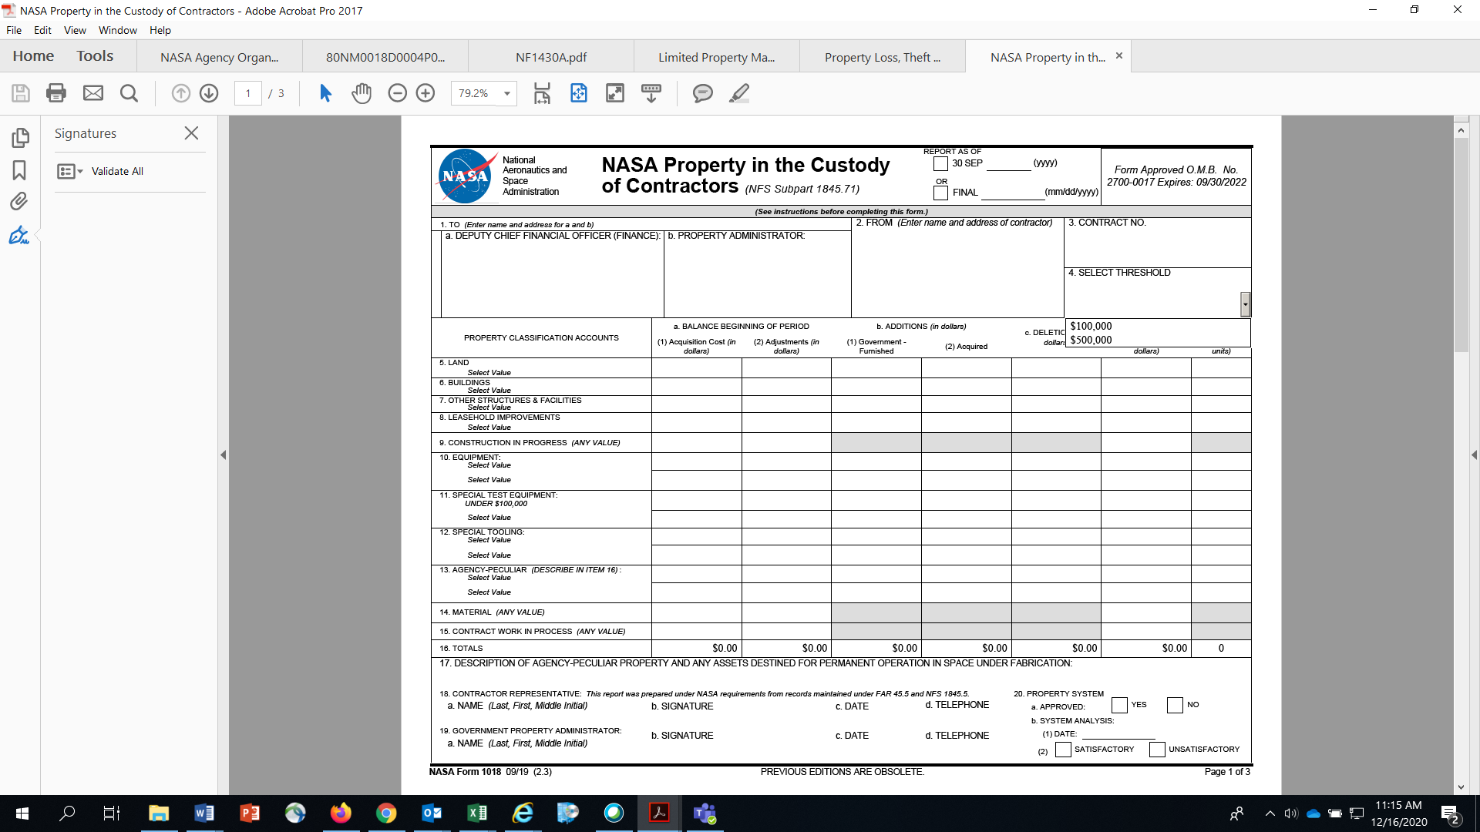Click the Zoom in plus icon

click(x=425, y=93)
